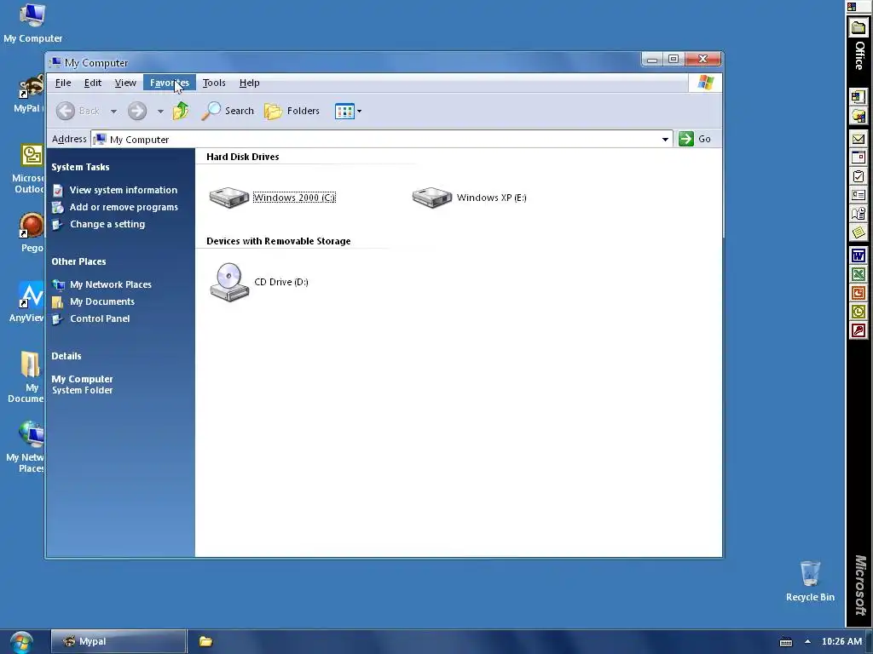Launch Microsoft PowerPoint from Office bar
873x654 pixels.
(x=859, y=293)
